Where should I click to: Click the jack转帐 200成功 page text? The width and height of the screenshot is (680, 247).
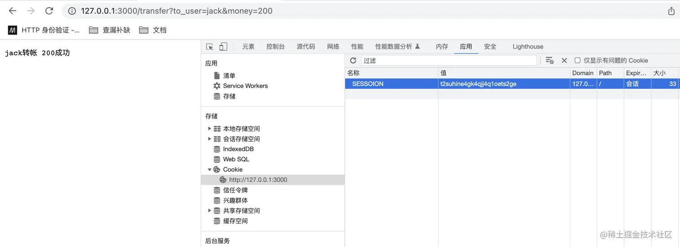pyautogui.click(x=37, y=53)
